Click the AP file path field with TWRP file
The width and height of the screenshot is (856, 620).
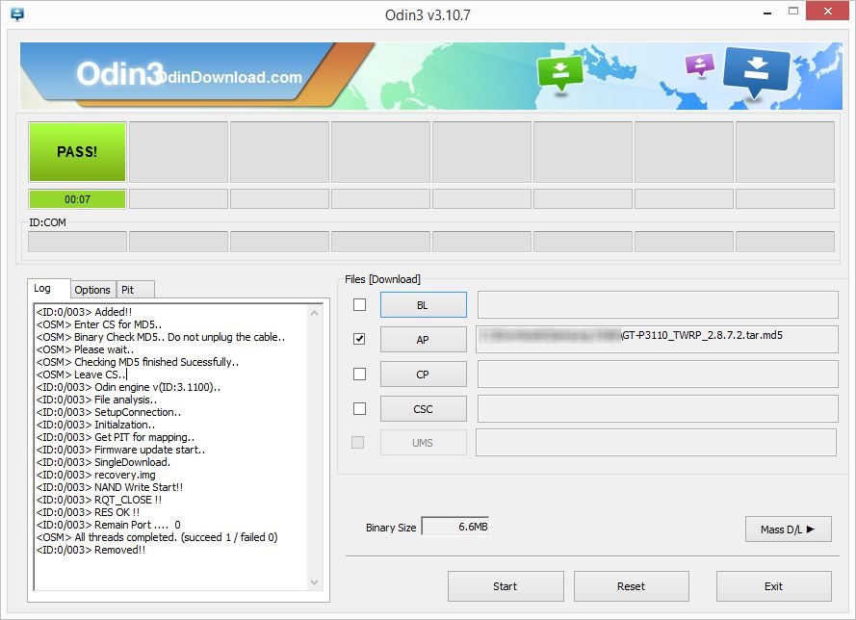coord(657,340)
